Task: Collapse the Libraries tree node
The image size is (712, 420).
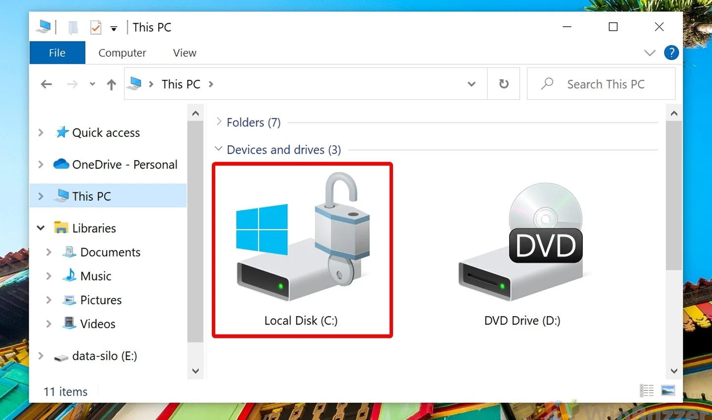Action: pyautogui.click(x=41, y=228)
